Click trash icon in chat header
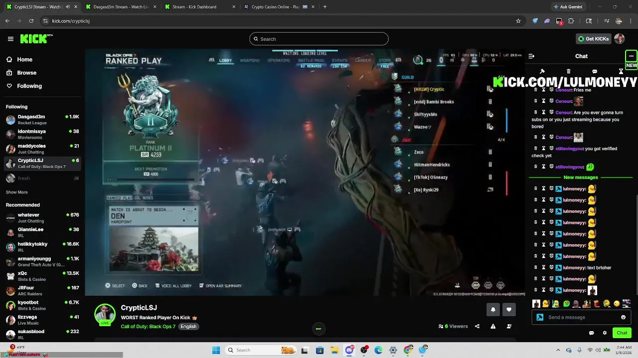Image resolution: width=638 pixels, height=358 pixels. click(569, 72)
